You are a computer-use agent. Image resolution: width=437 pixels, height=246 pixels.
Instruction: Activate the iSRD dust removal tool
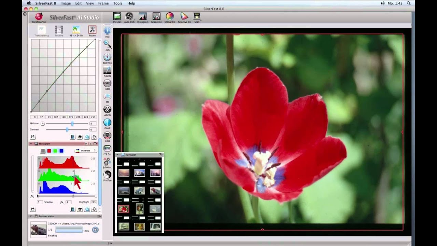107,84
